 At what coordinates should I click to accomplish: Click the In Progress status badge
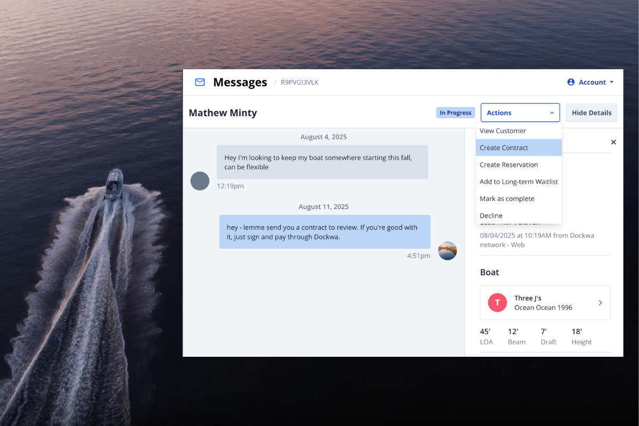[x=455, y=113]
